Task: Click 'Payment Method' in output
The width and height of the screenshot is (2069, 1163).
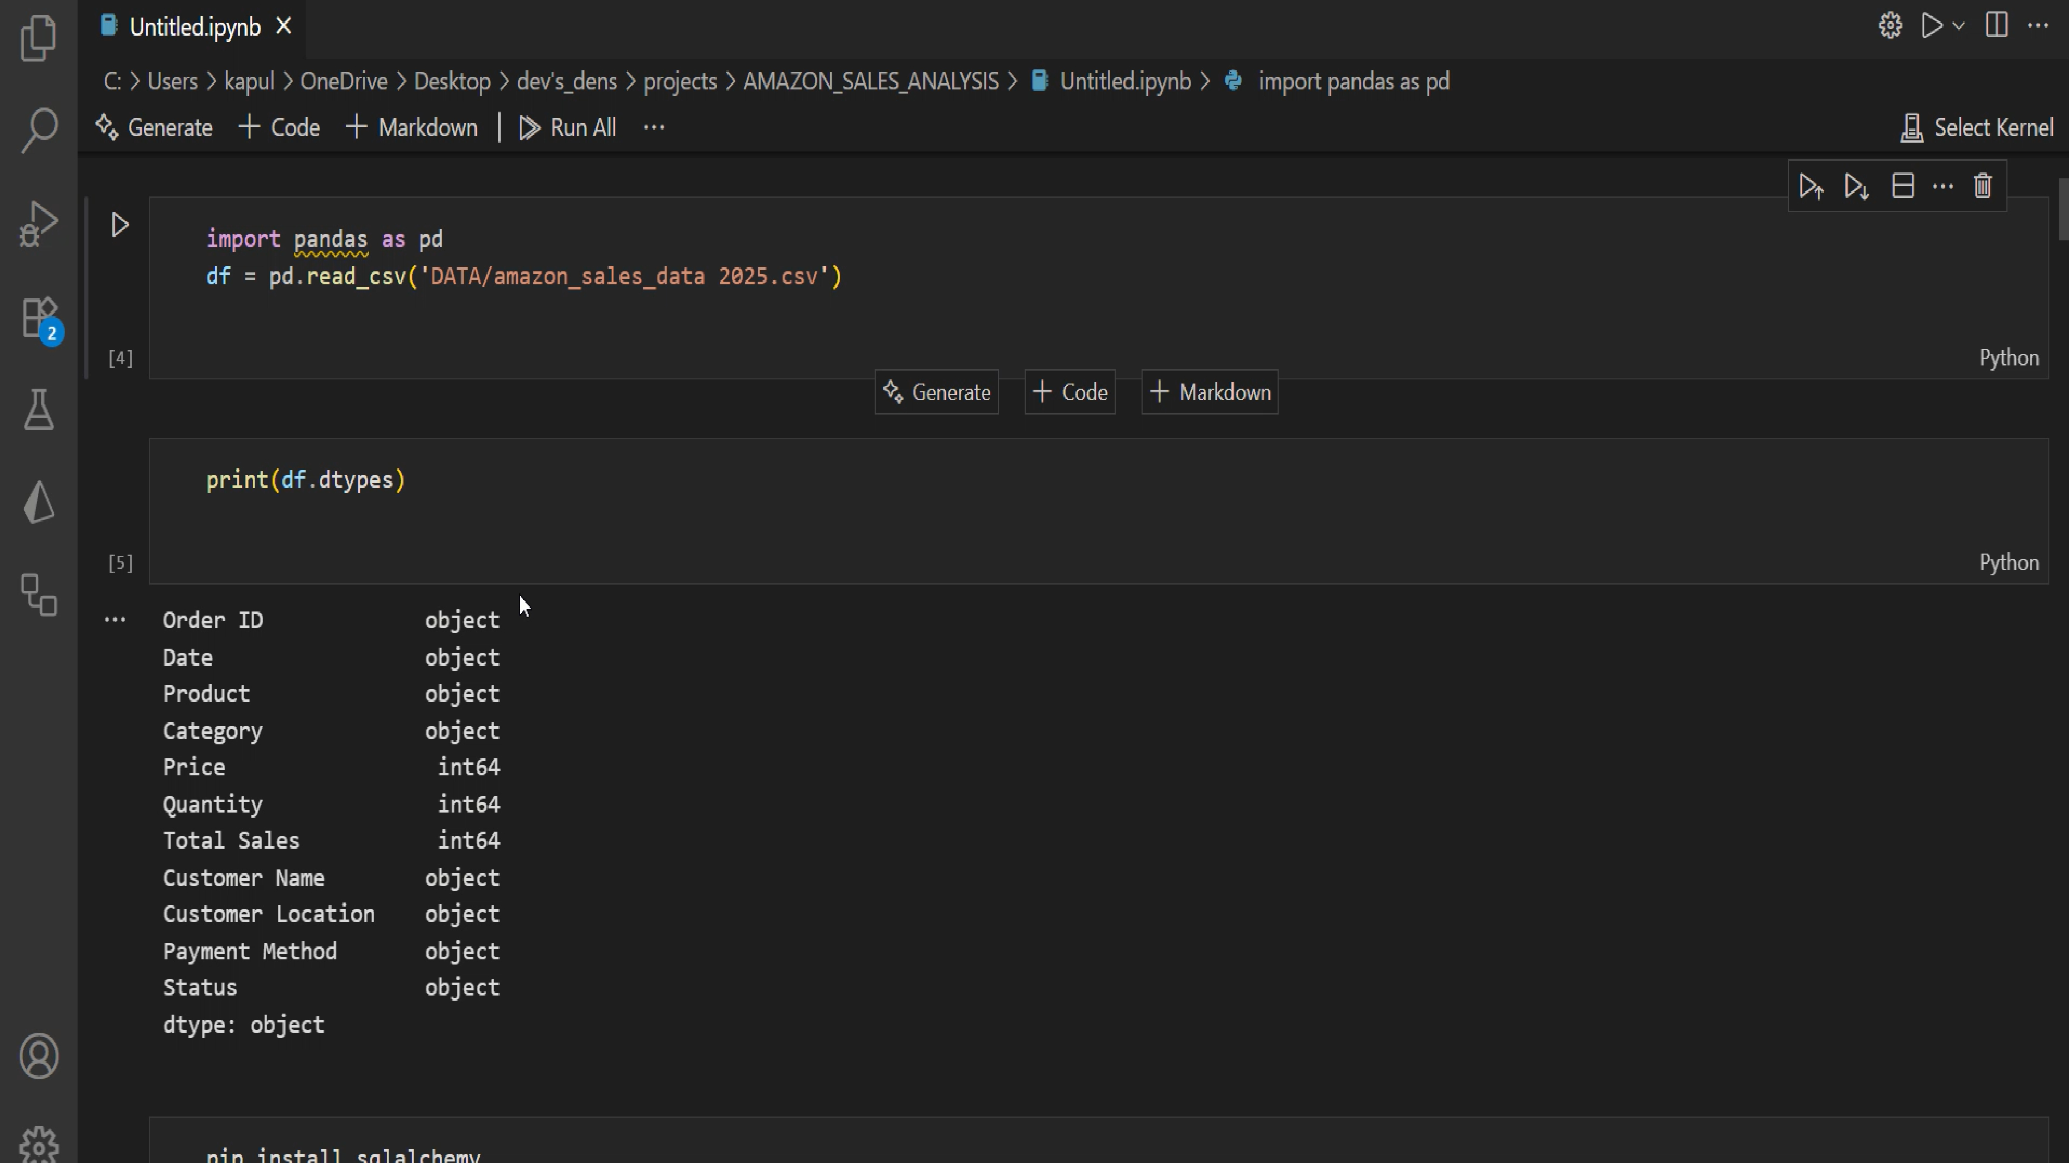Action: (x=250, y=951)
